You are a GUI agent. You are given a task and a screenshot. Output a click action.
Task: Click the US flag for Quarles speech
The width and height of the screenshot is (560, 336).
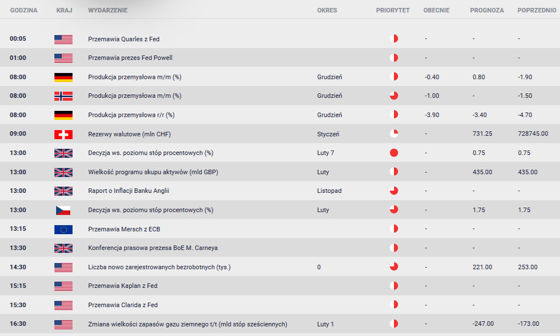[x=63, y=39]
